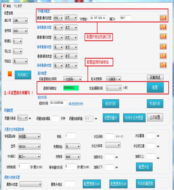174x190 pixels.
Task: Click the 雨量加报阀值 input field
Action: point(89,119)
